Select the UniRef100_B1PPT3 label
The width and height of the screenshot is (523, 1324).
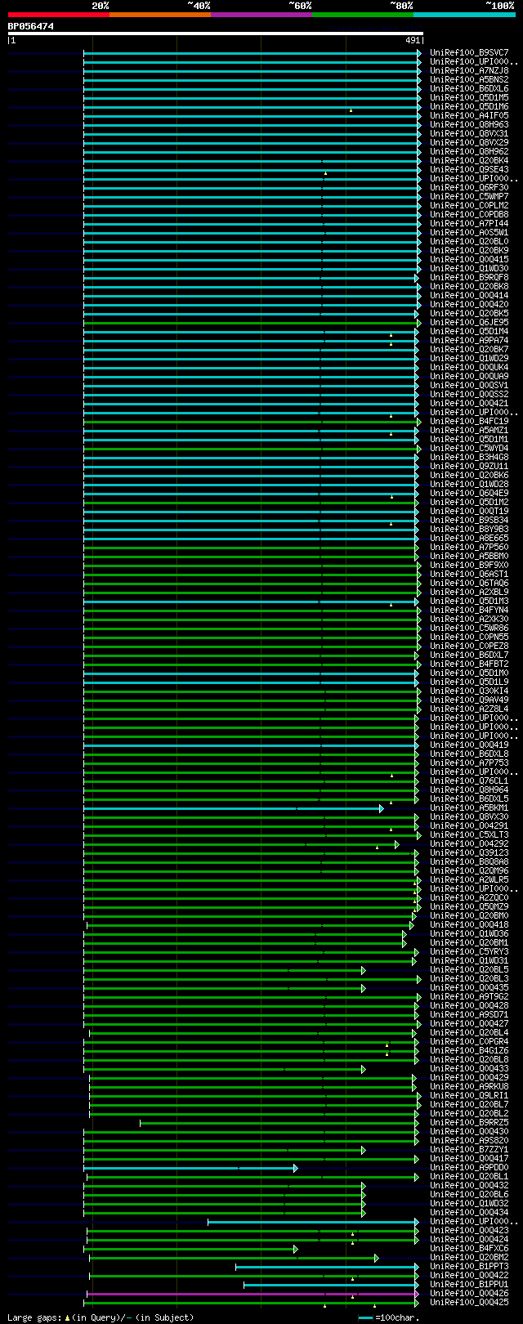coord(469,1267)
